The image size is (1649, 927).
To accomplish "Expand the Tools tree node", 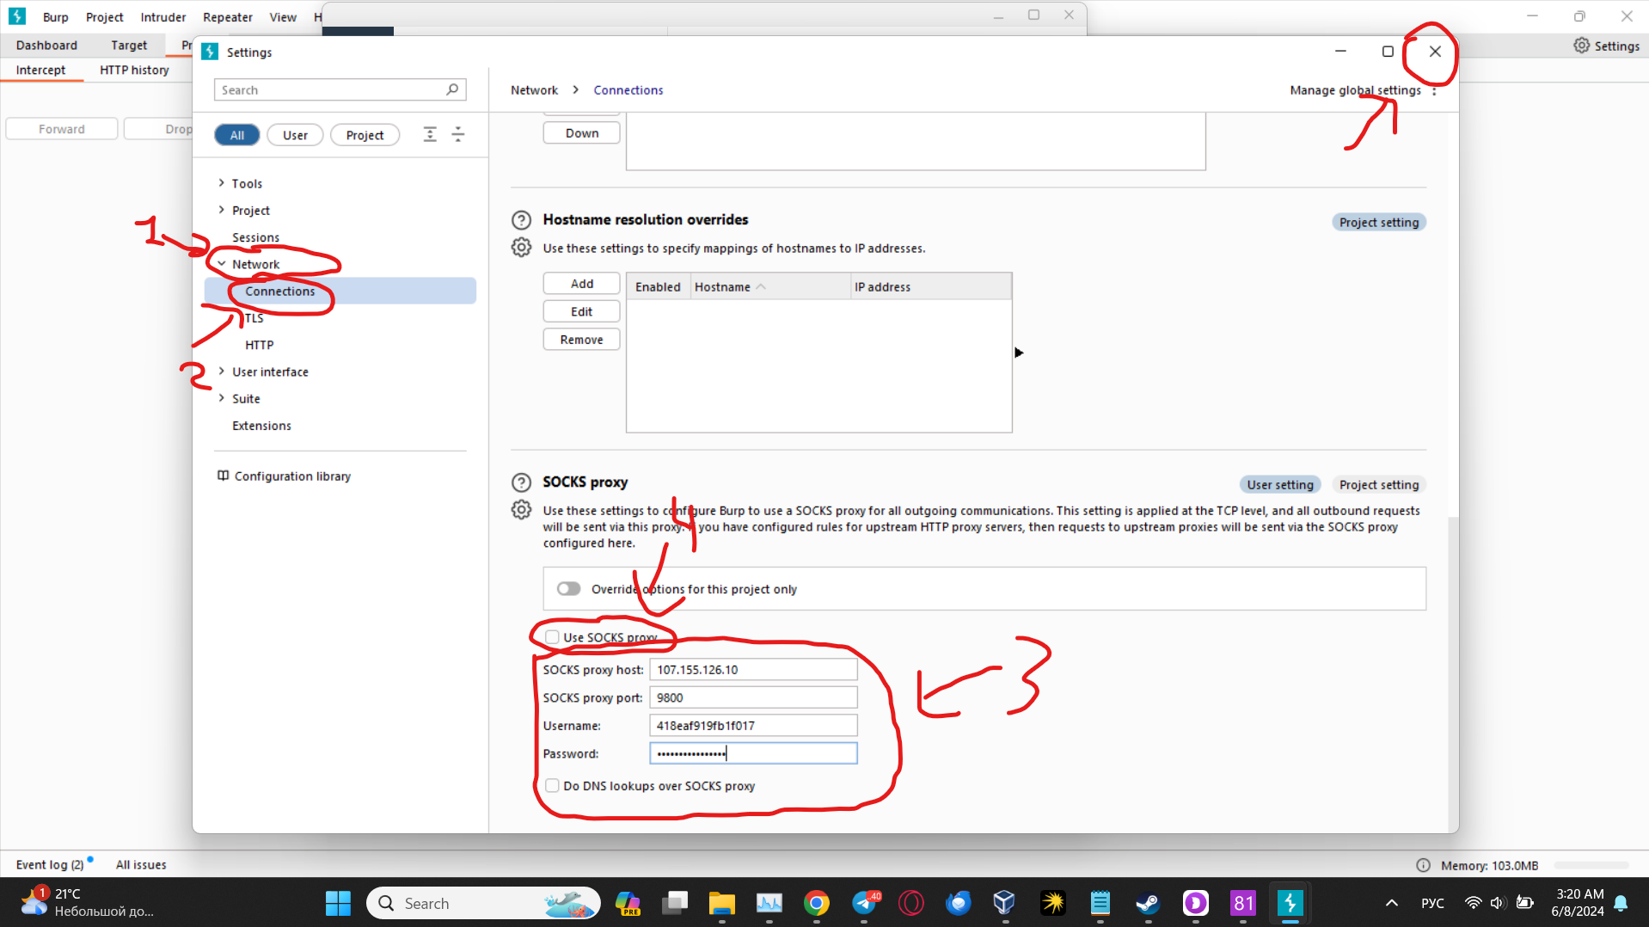I will pos(222,183).
